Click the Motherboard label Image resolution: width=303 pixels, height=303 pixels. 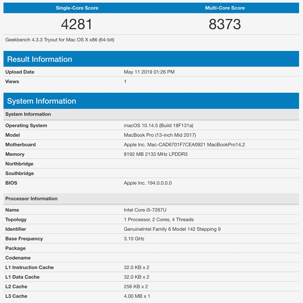(21, 145)
